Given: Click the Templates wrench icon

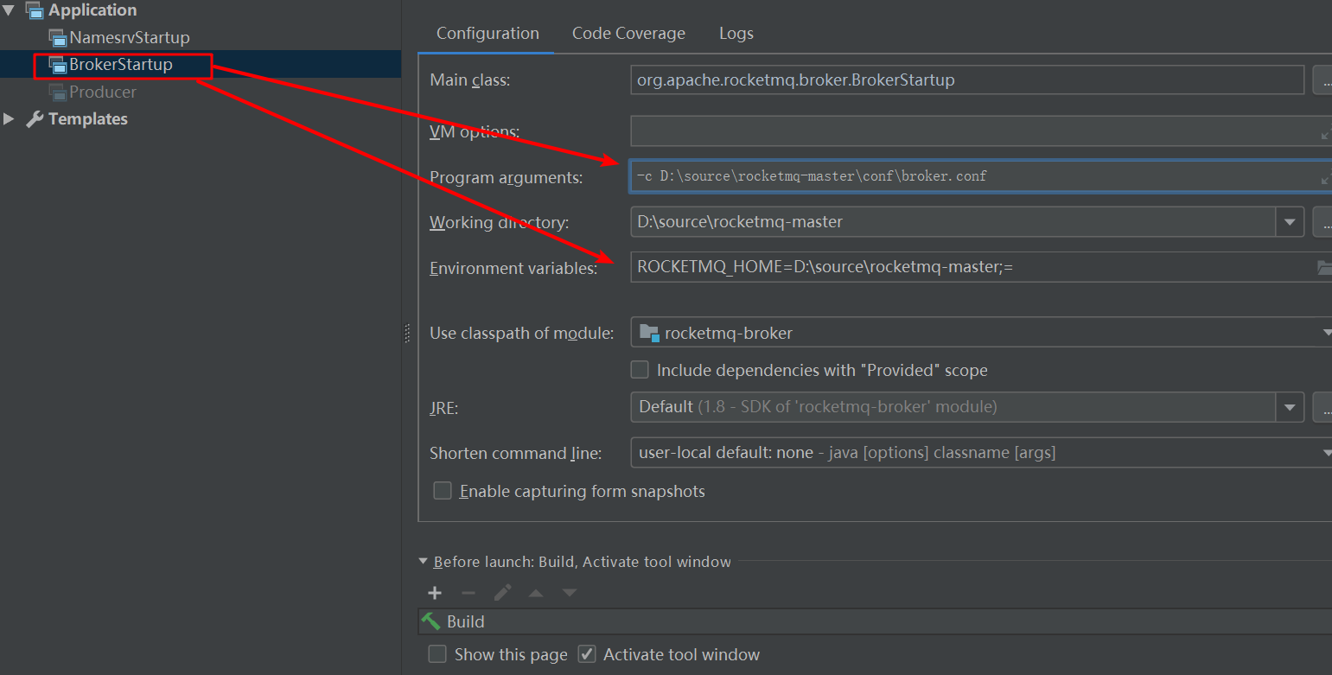Looking at the screenshot, I should click(x=35, y=119).
